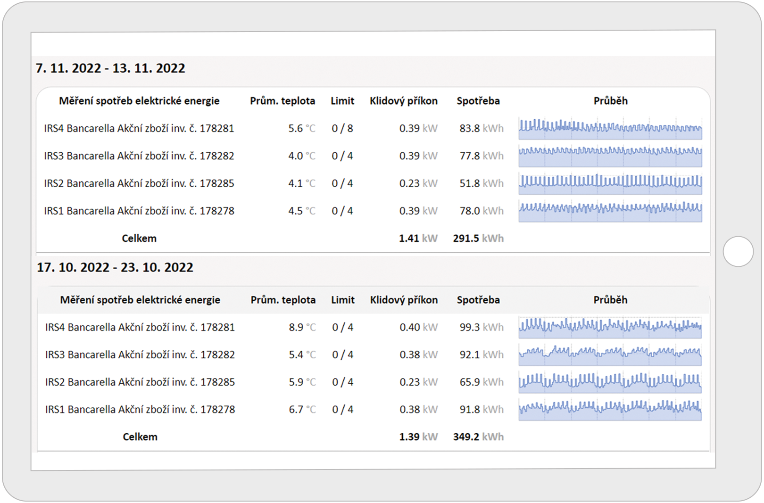Click Celkem label in the October table
Image resolution: width=764 pixels, height=503 pixels.
tap(140, 437)
